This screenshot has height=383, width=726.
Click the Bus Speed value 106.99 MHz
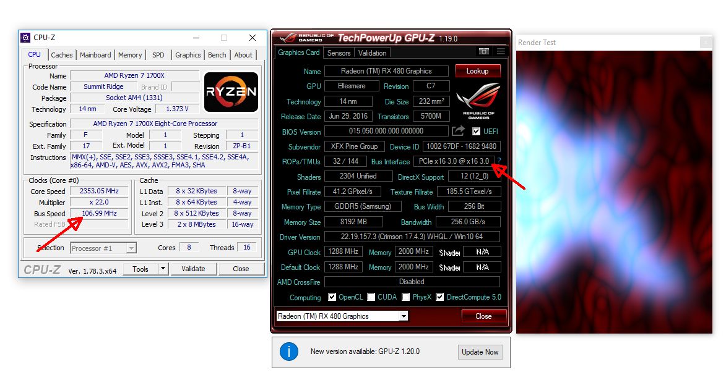pyautogui.click(x=99, y=214)
